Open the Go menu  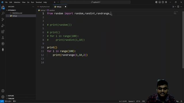coord(28,2)
